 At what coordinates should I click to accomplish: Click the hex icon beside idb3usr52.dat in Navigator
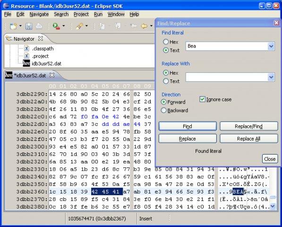coord(26,63)
